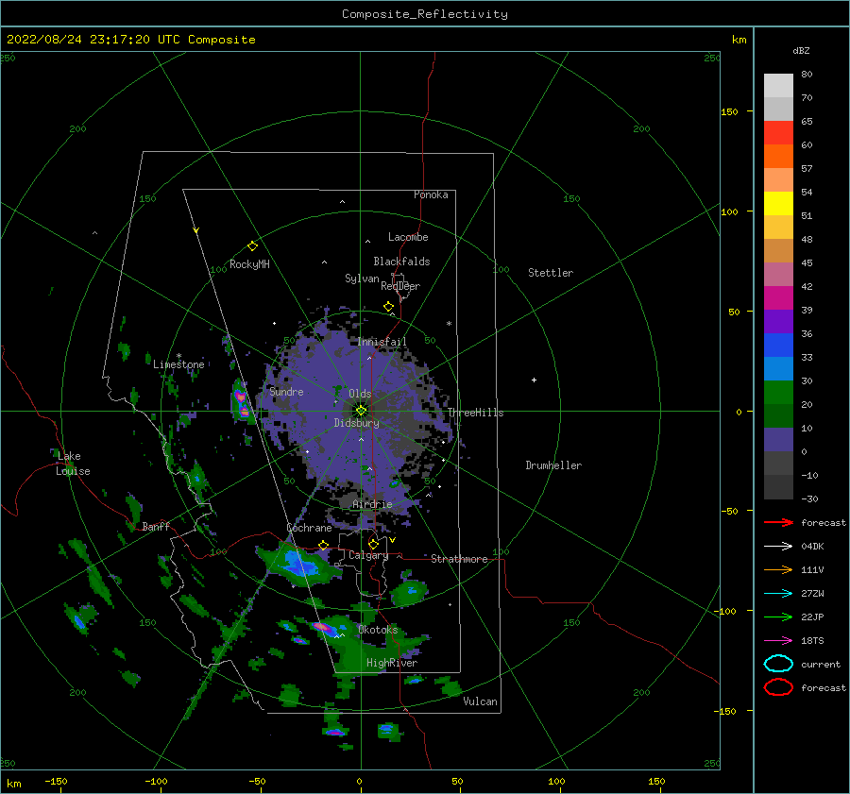Image resolution: width=850 pixels, height=794 pixels.
Task: Select the Stettler label
Action: click(551, 273)
